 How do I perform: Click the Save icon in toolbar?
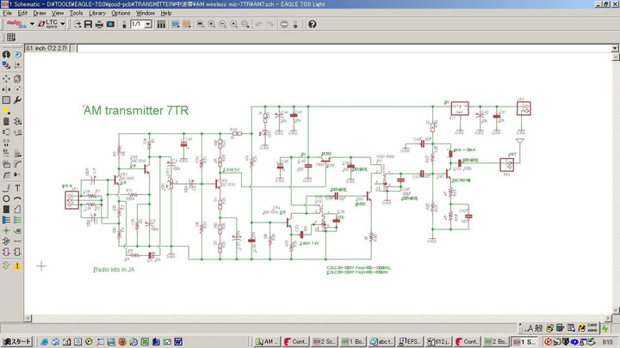pyautogui.click(x=89, y=24)
